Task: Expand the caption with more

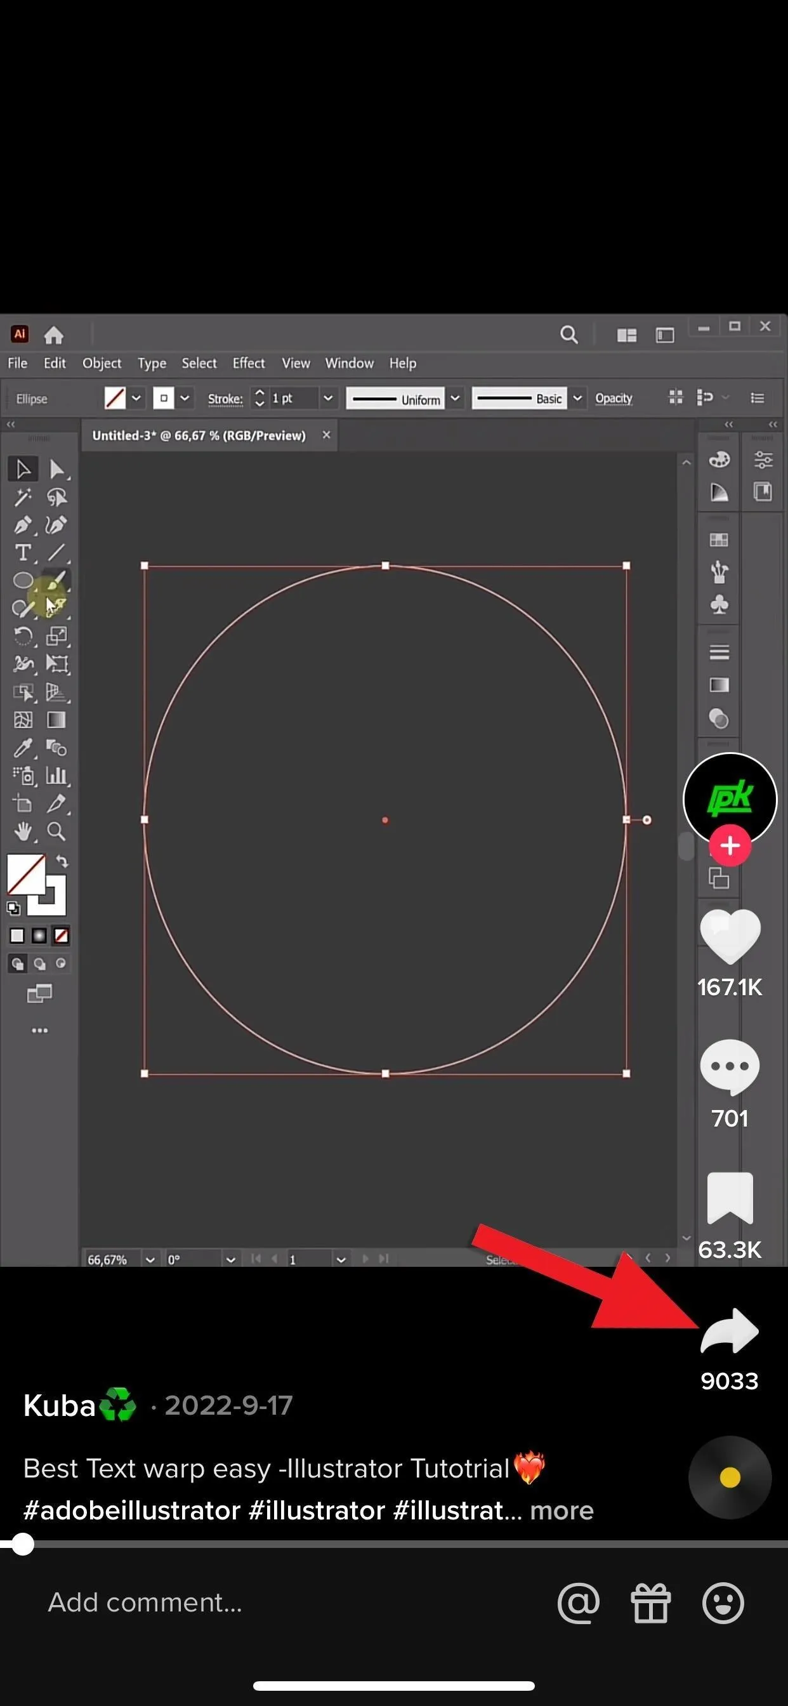Action: click(561, 1511)
